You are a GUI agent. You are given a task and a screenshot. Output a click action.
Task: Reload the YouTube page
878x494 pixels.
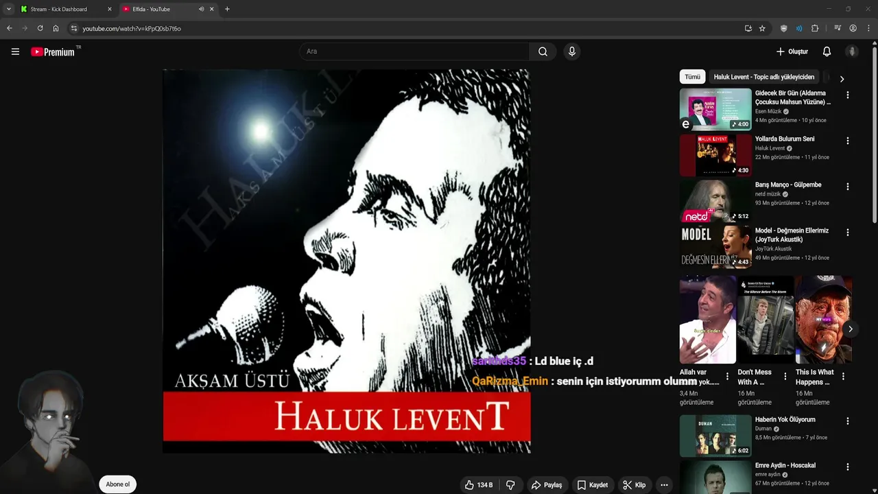40,28
